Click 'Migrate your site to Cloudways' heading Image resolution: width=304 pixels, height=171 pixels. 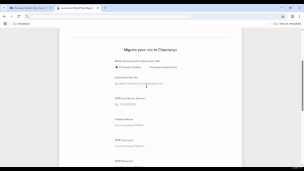coord(151,50)
